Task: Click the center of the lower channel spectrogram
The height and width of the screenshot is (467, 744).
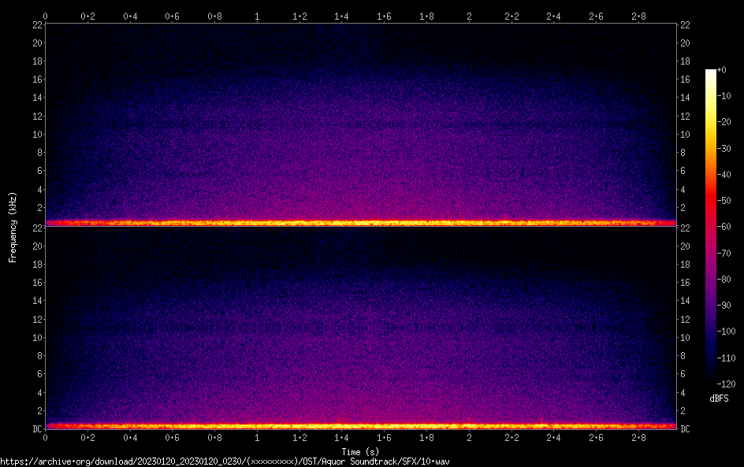Action: click(x=360, y=328)
